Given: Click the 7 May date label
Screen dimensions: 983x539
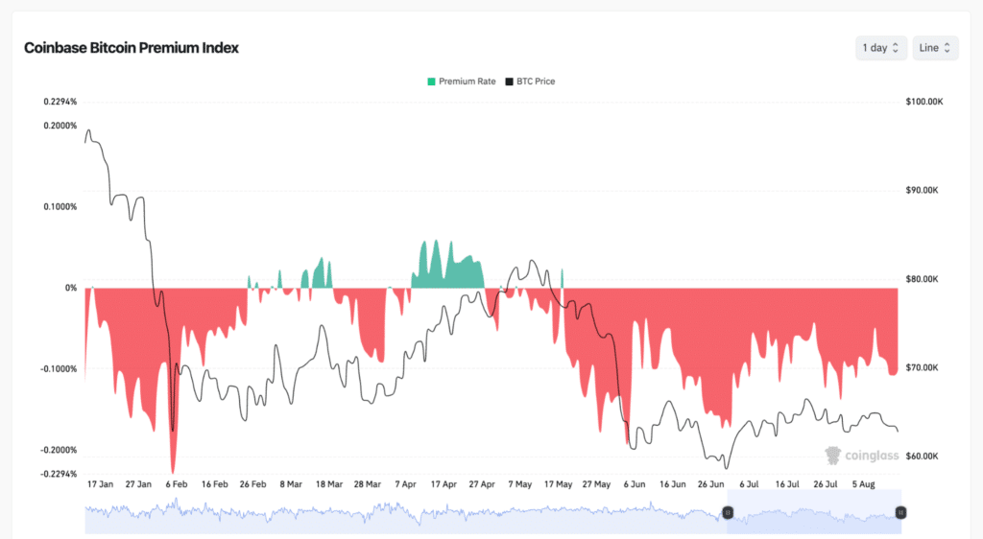Looking at the screenshot, I should [520, 484].
